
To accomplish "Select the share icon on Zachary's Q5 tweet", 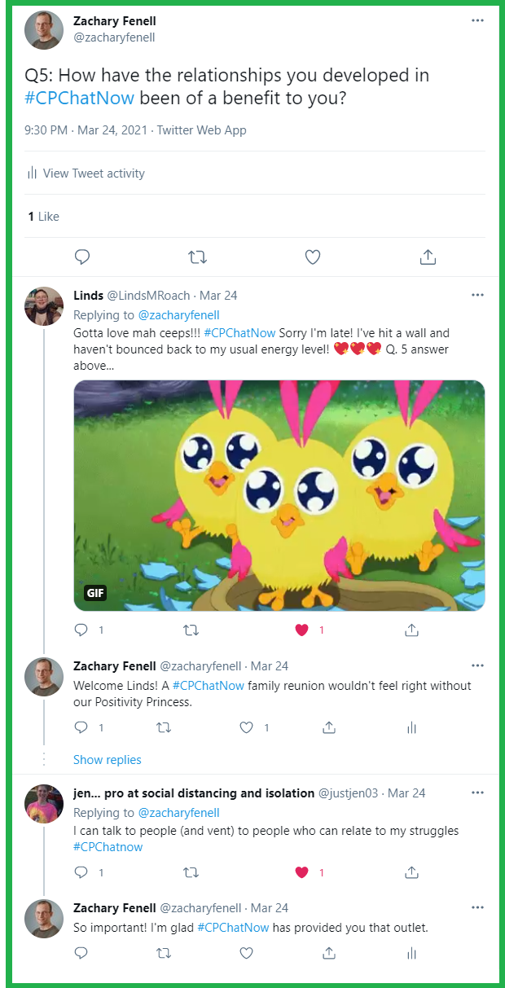I will (x=427, y=257).
